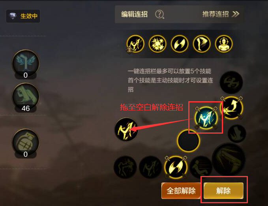Click the 解除 button
Screen dimensions: 268x206
[x=223, y=191]
